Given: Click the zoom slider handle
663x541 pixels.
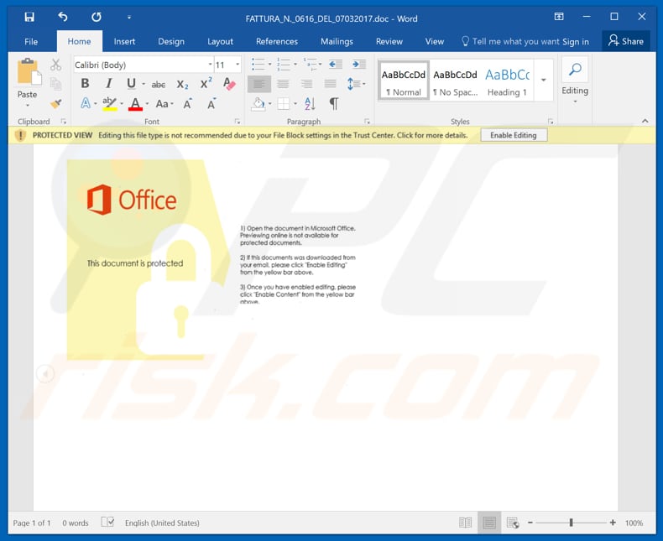Looking at the screenshot, I should click(571, 523).
